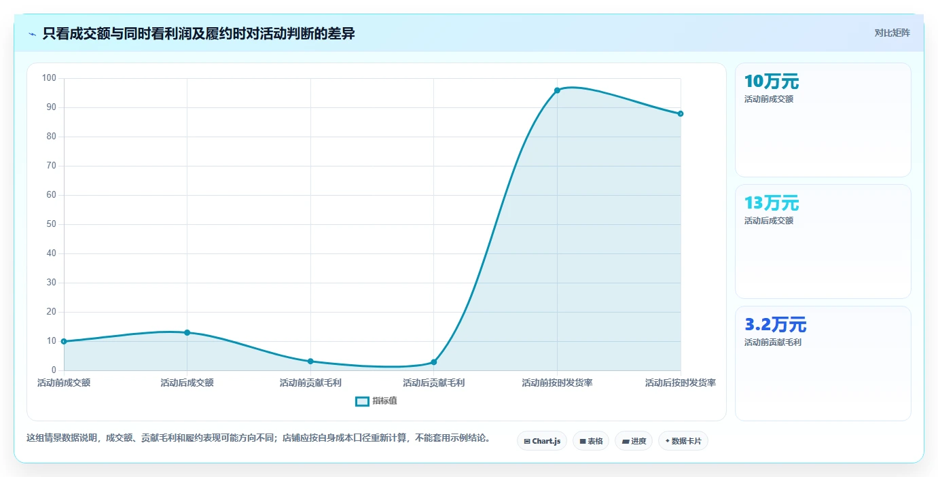Click the 13万元 value text

pos(772,203)
